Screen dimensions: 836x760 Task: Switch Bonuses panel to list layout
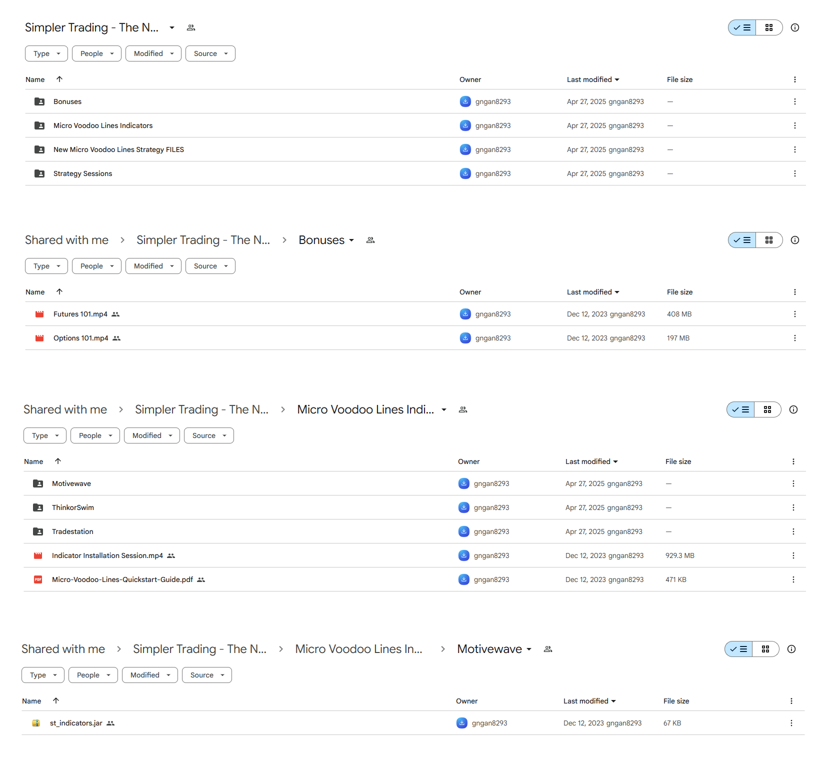[x=742, y=240]
